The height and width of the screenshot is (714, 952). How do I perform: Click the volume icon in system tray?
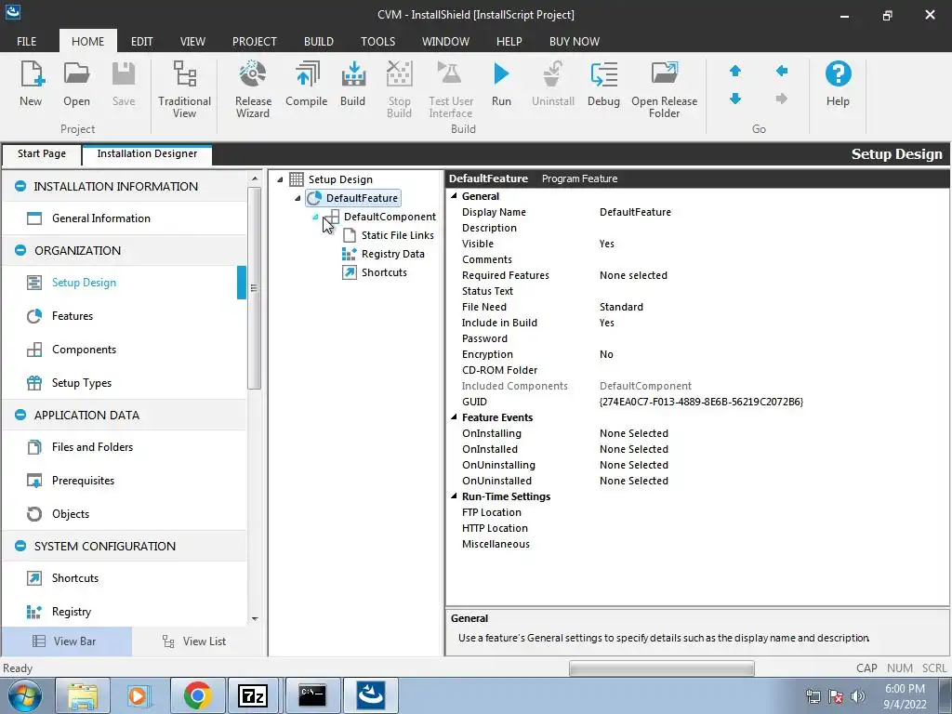[x=858, y=695]
